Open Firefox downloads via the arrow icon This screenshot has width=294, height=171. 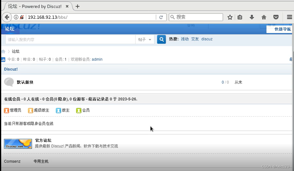pos(252,17)
